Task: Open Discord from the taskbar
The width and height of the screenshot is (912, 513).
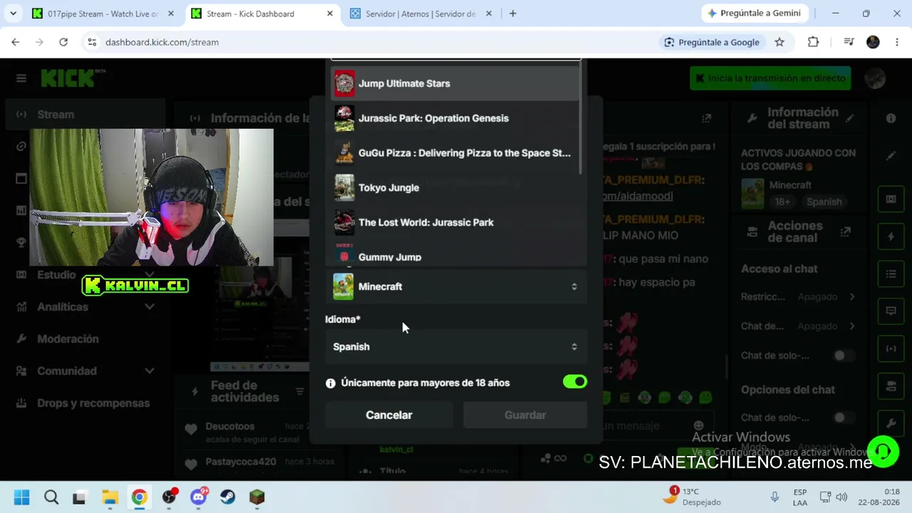Action: tap(198, 497)
